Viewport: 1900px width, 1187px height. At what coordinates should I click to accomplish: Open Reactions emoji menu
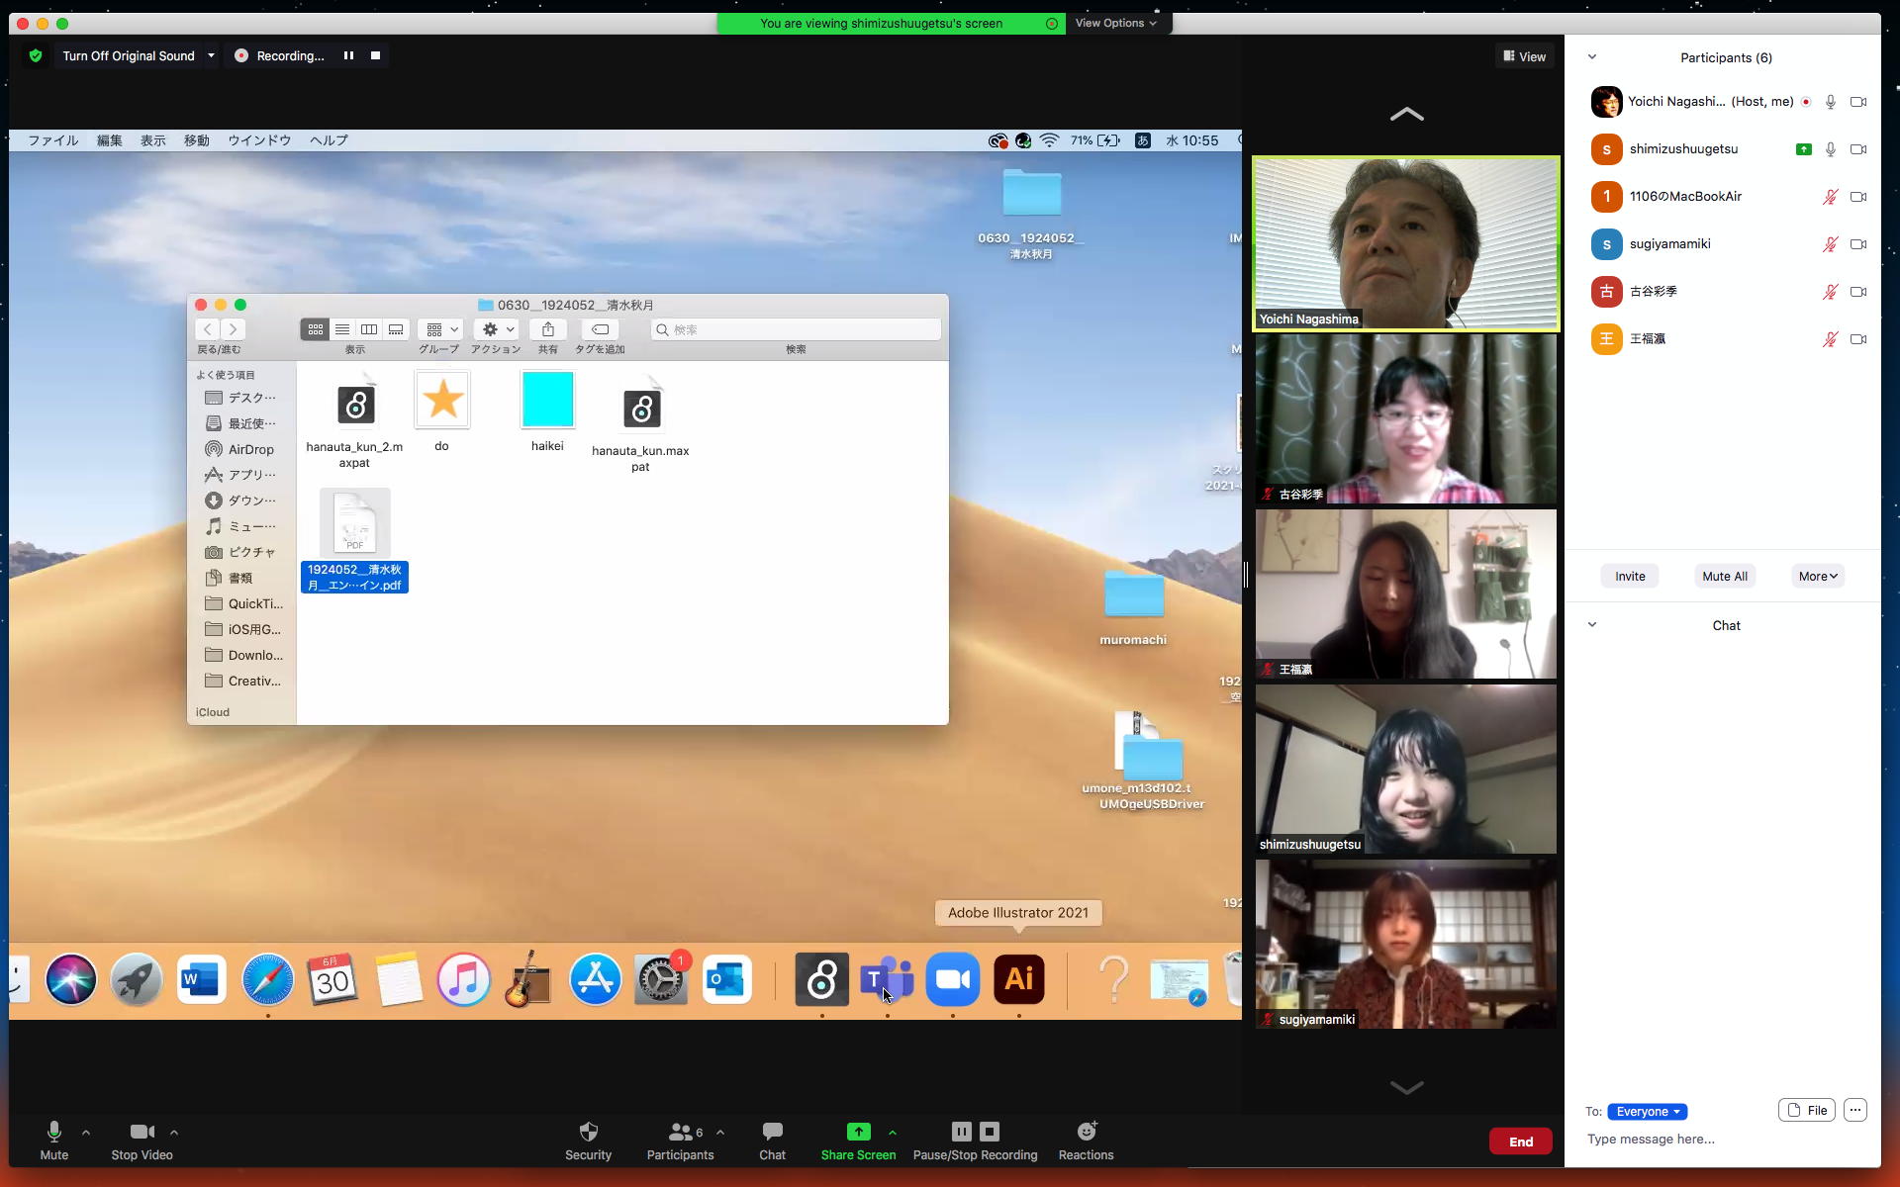[1086, 1132]
